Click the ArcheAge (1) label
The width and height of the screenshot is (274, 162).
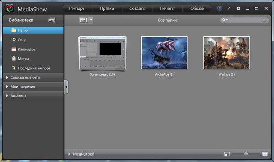click(x=164, y=74)
